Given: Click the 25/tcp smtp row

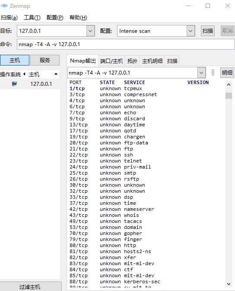Looking at the screenshot, I should (x=103, y=173).
